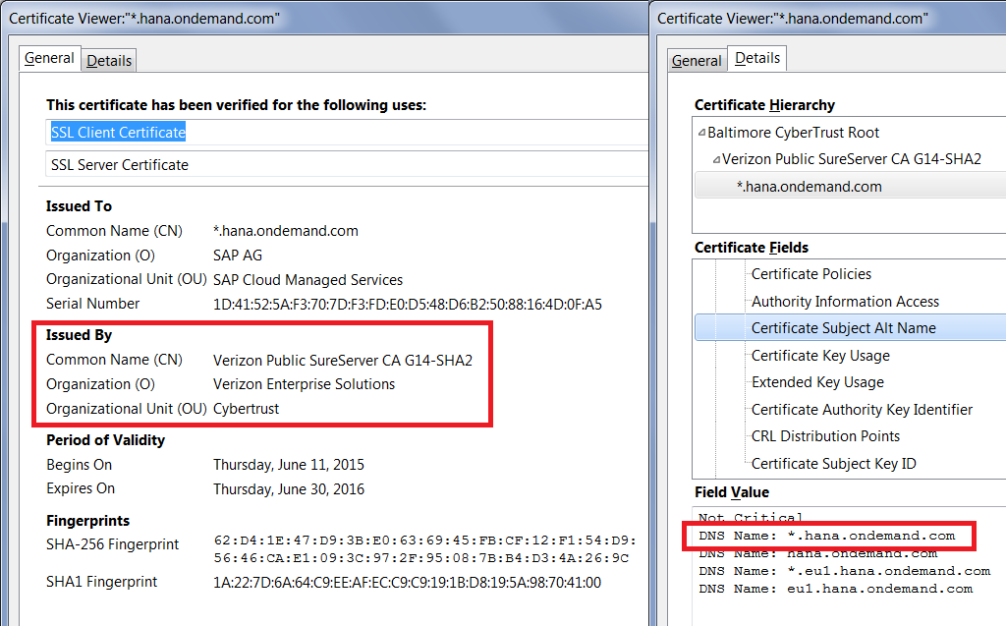Select Baltimore CyberTrust Root in hierarchy

pyautogui.click(x=794, y=133)
